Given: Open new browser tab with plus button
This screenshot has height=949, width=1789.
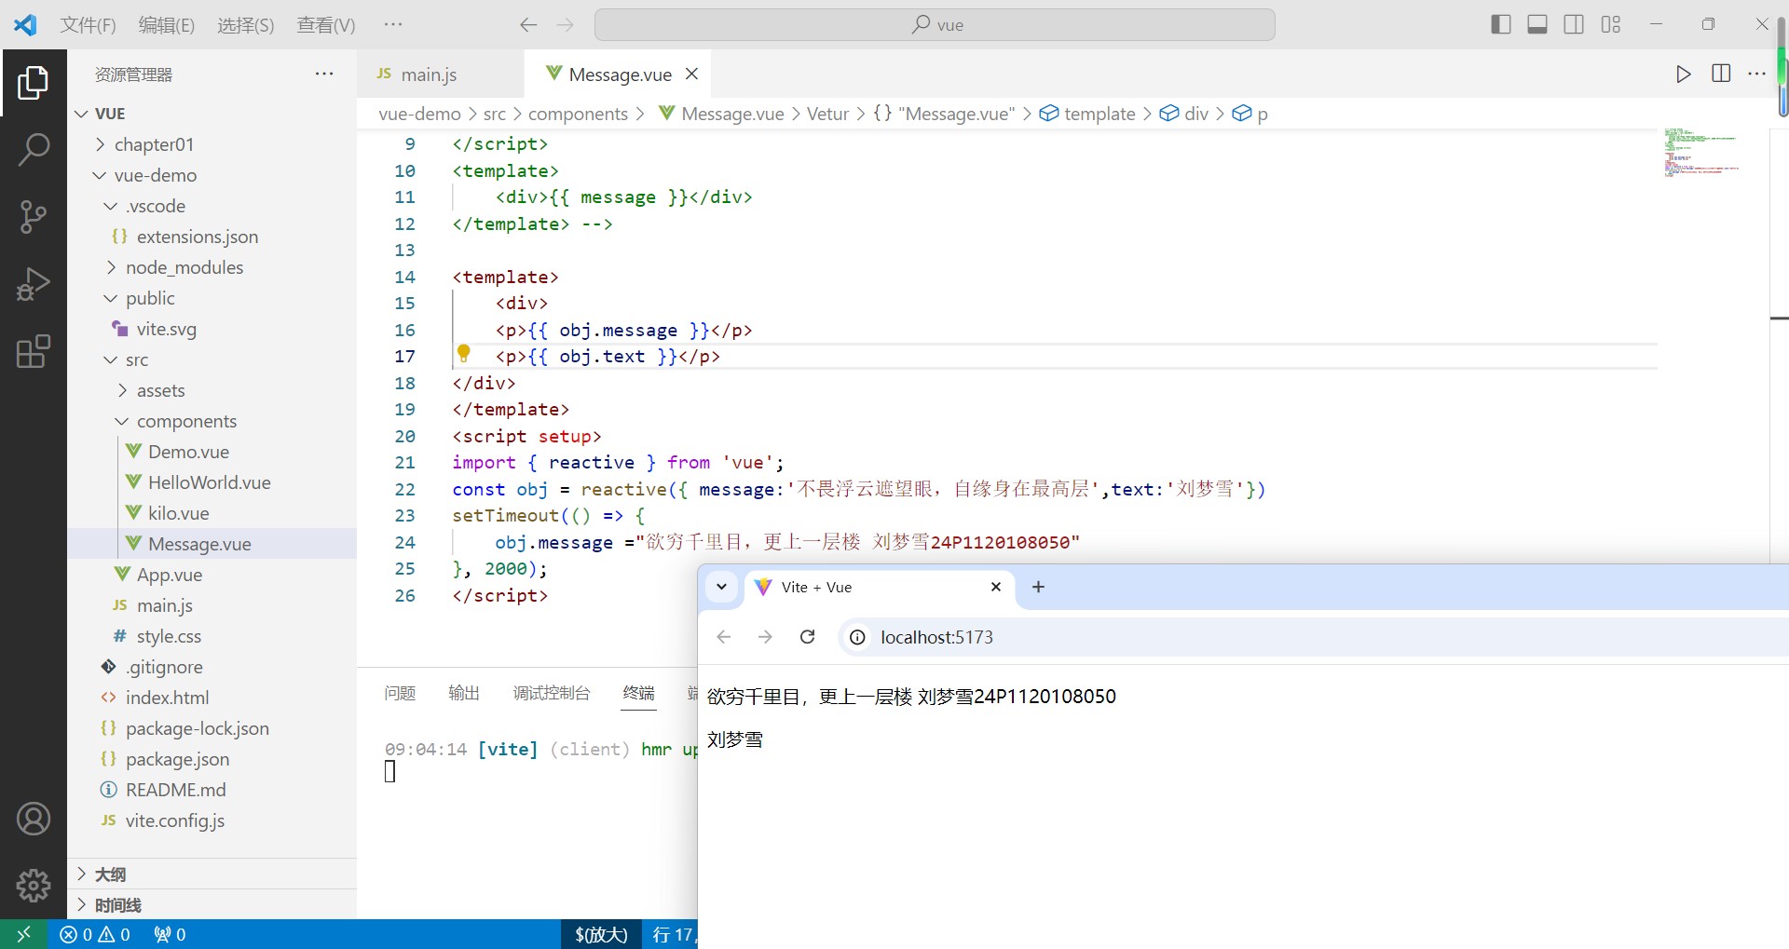Looking at the screenshot, I should (x=1038, y=587).
